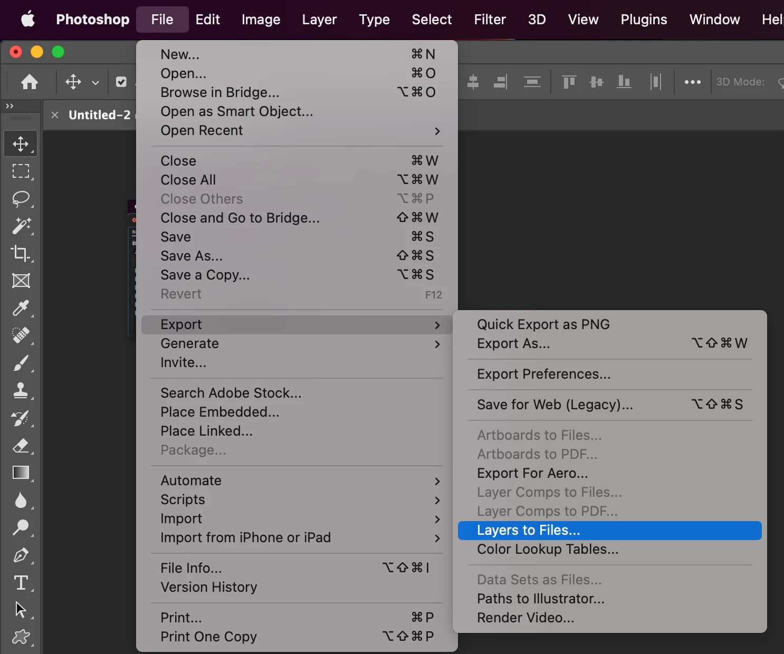Choose Color Lookup Tables…
The height and width of the screenshot is (654, 784).
(610, 549)
